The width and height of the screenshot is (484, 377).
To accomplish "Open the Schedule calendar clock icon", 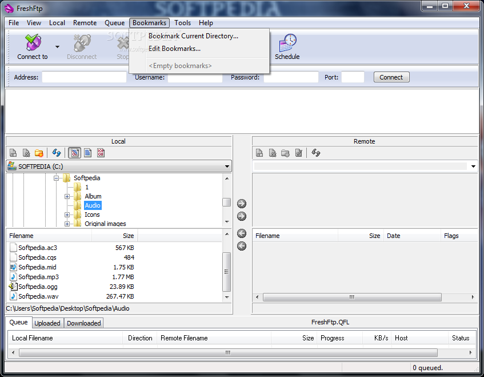I will (287, 43).
